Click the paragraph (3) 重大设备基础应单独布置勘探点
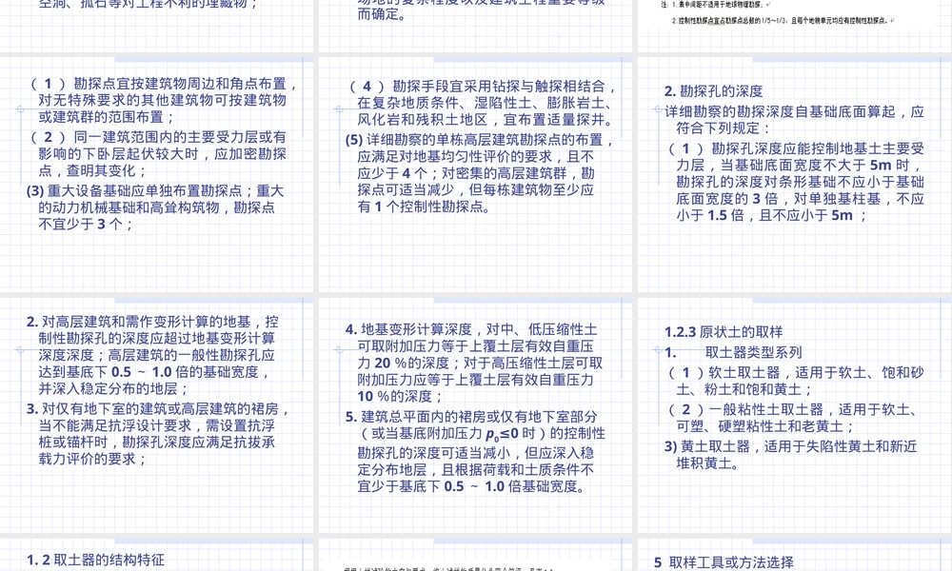 tap(155, 207)
